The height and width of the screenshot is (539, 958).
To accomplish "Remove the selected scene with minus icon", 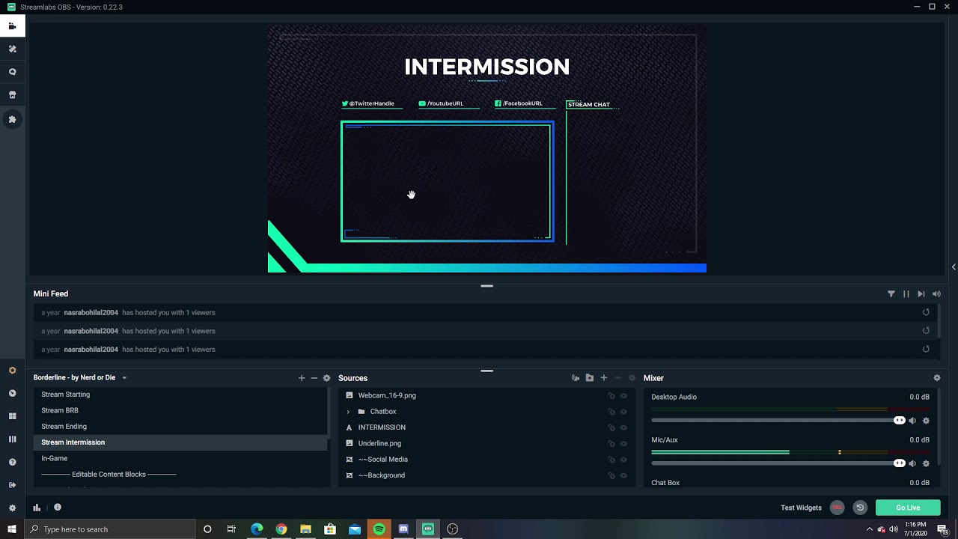I will (x=314, y=378).
